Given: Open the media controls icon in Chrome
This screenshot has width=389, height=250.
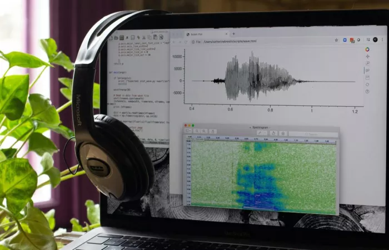Looking at the screenshot, I should 368,40.
